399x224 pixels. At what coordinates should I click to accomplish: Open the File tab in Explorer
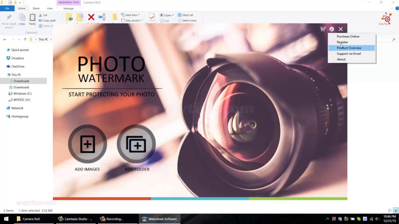(x=7, y=8)
